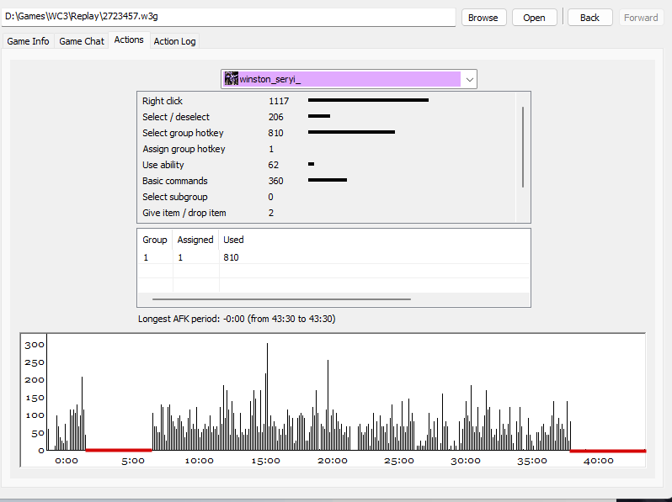Switch to the Game Info tab

[28, 41]
